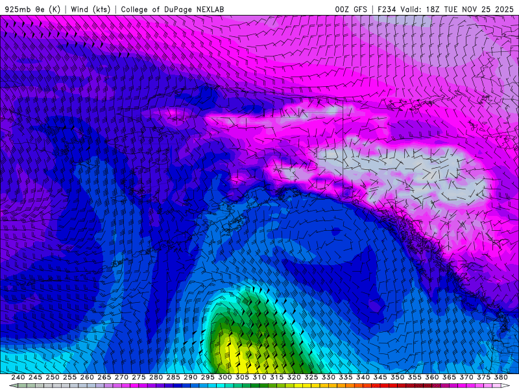Click the "Valid: 18Z TUE NOV 25 2025" time text
Screen dimensions: 519x389
pyautogui.click(x=457, y=9)
